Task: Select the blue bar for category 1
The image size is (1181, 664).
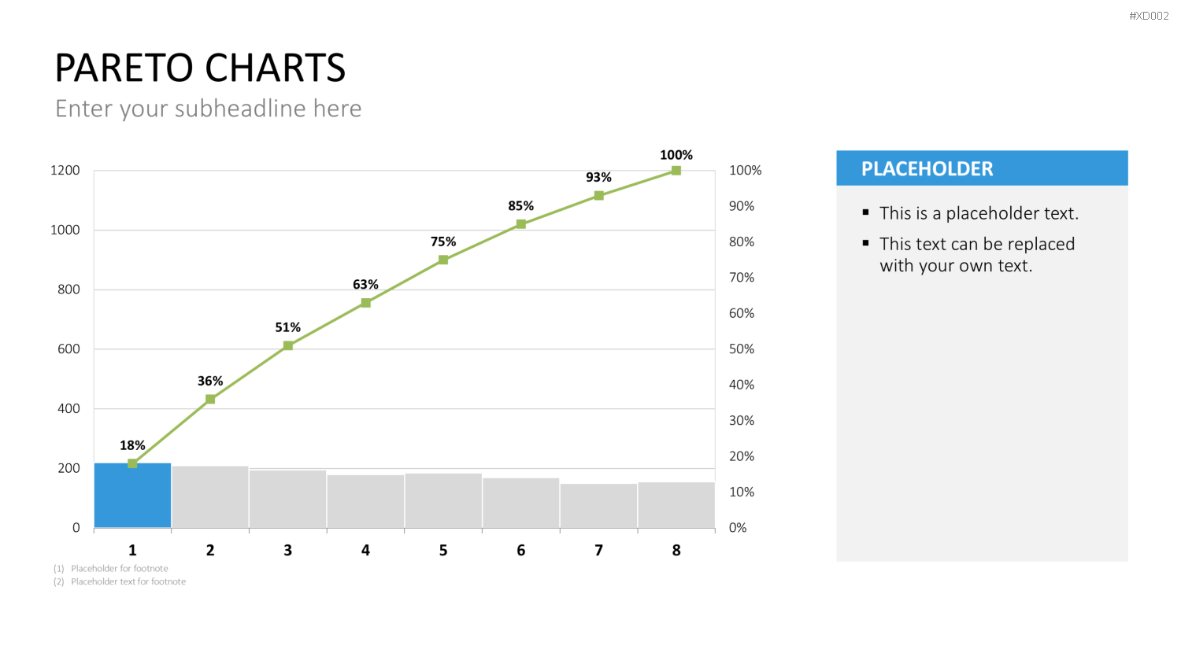Action: point(132,496)
